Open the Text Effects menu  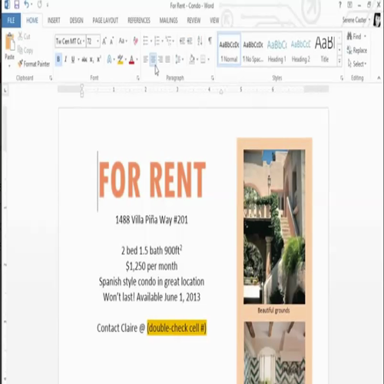click(x=109, y=59)
